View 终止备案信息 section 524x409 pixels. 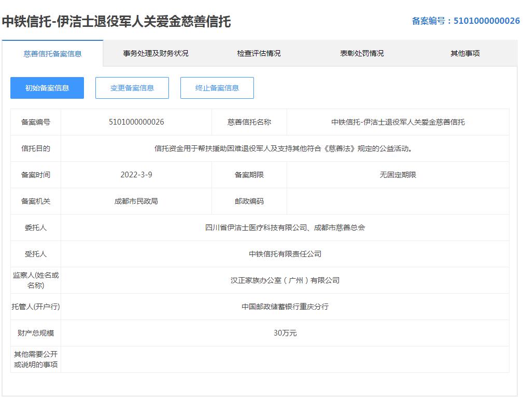tap(217, 88)
